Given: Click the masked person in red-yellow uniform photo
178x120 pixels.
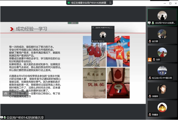Looking at the screenshot, I should click(x=118, y=51).
